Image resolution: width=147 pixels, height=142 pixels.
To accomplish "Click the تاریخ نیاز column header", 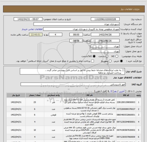I will tap(16, 95).
